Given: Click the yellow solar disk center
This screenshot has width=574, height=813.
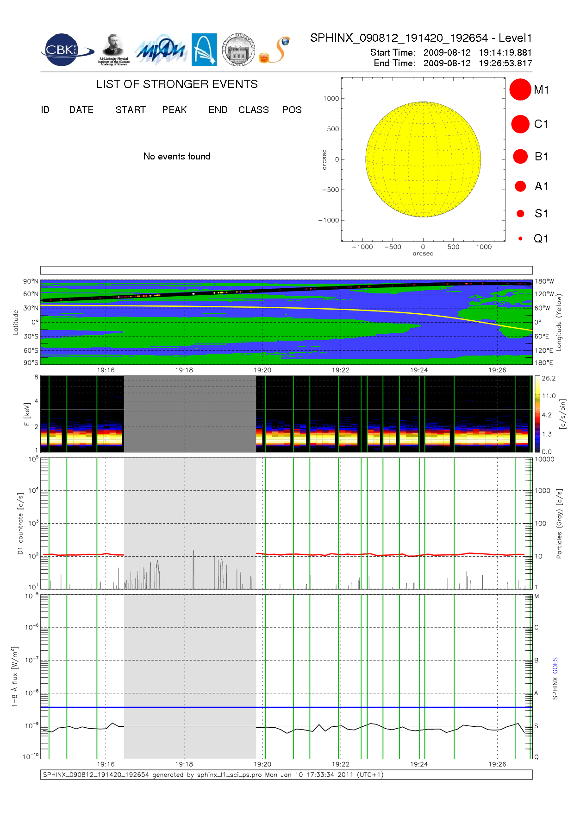Looking at the screenshot, I should 423,159.
